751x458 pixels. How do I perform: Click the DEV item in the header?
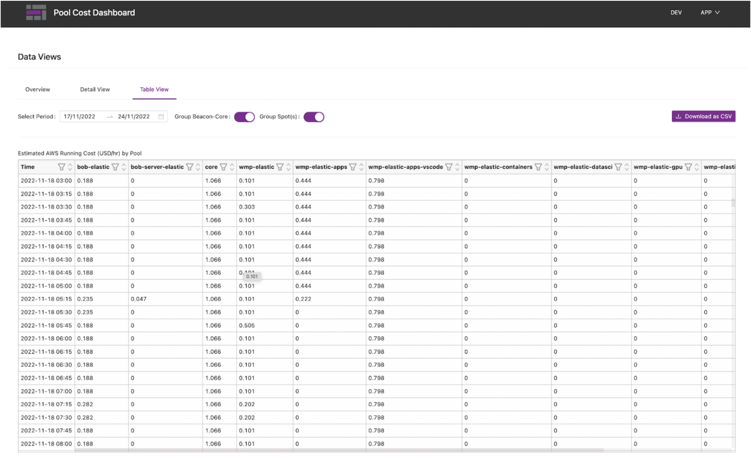click(x=676, y=12)
